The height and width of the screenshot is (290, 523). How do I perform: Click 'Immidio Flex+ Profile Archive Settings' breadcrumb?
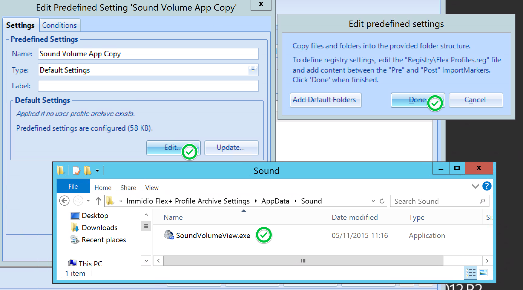coord(188,201)
